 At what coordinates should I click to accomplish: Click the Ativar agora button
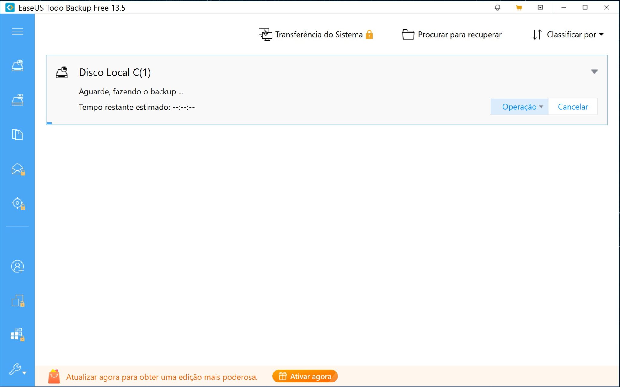coord(305,376)
